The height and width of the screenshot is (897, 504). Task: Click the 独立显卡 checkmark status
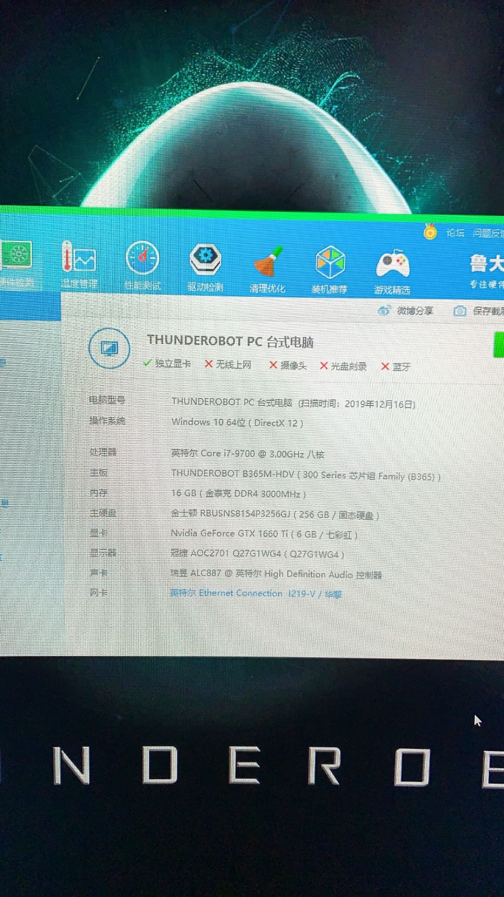tap(167, 363)
